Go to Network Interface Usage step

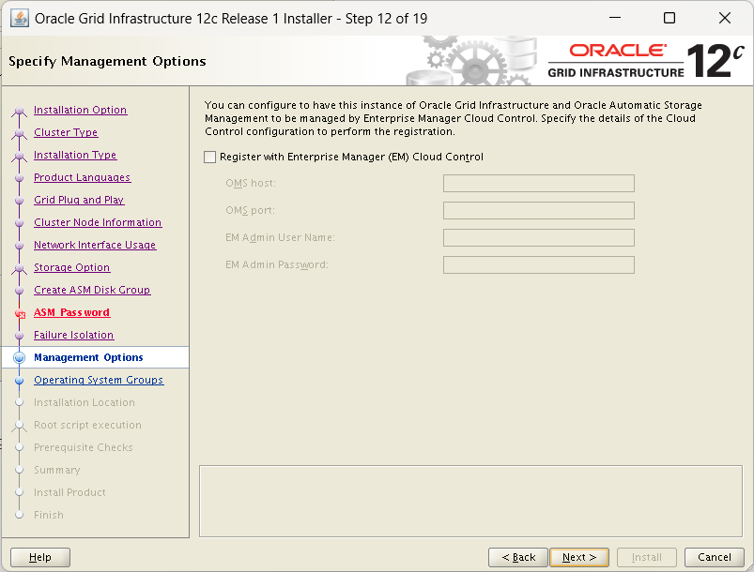[x=95, y=245]
